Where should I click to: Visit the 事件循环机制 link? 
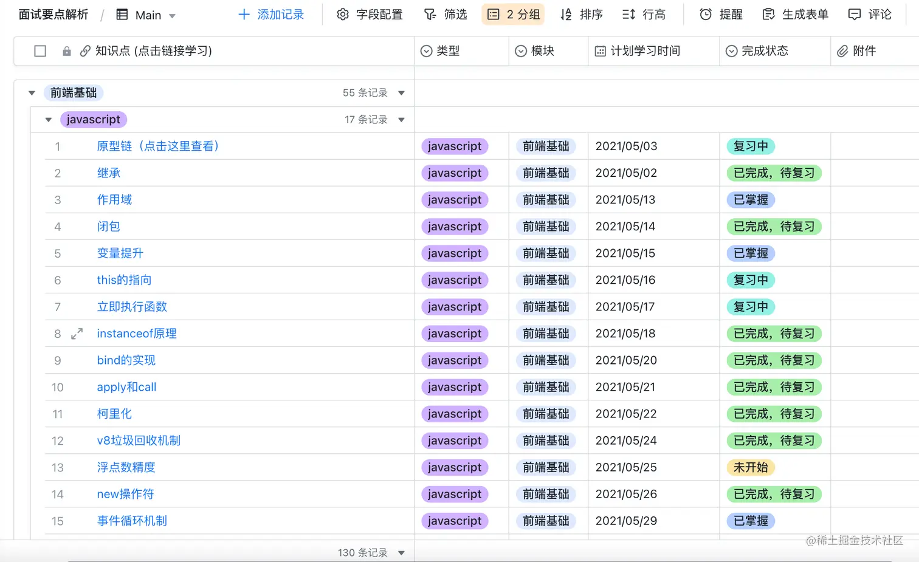[132, 521]
